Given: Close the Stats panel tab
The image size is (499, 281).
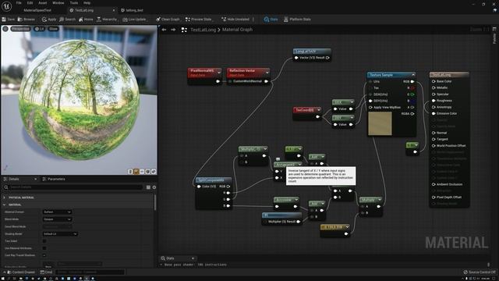Looking at the screenshot, I should (x=193, y=258).
